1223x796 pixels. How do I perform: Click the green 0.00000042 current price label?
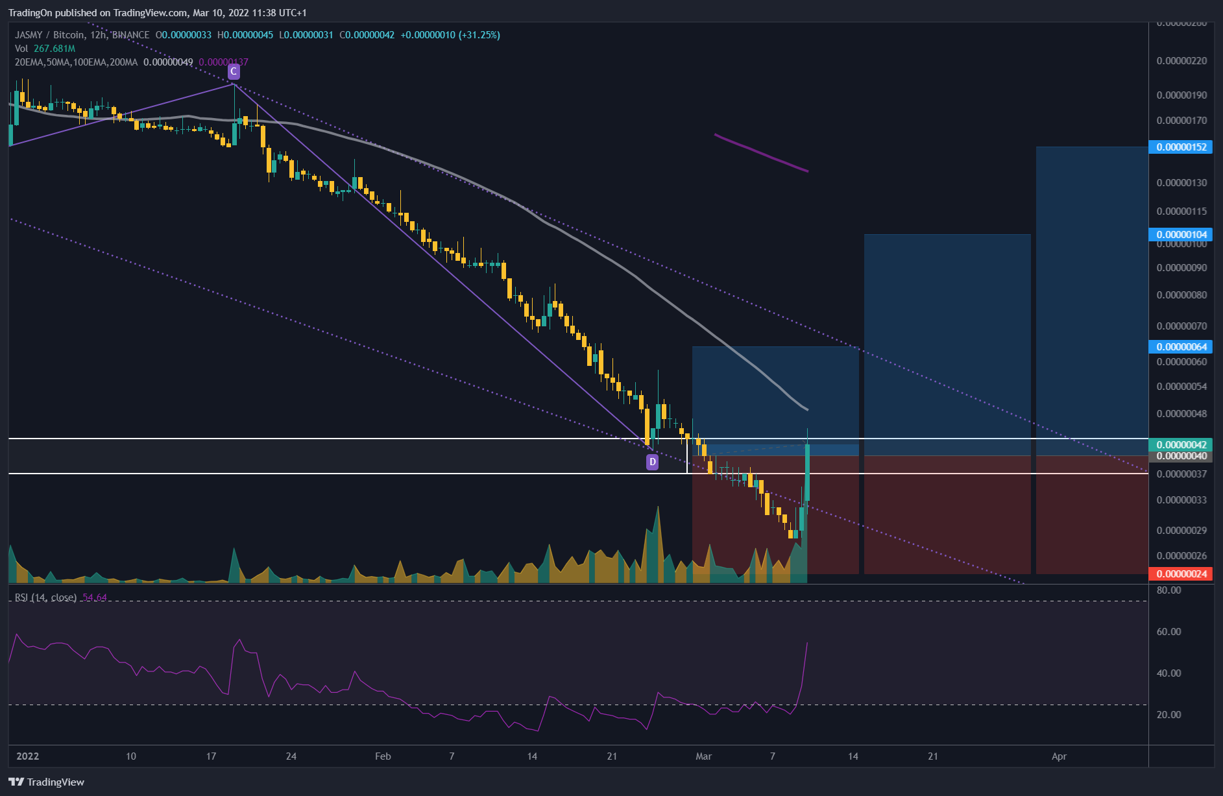coord(1181,445)
